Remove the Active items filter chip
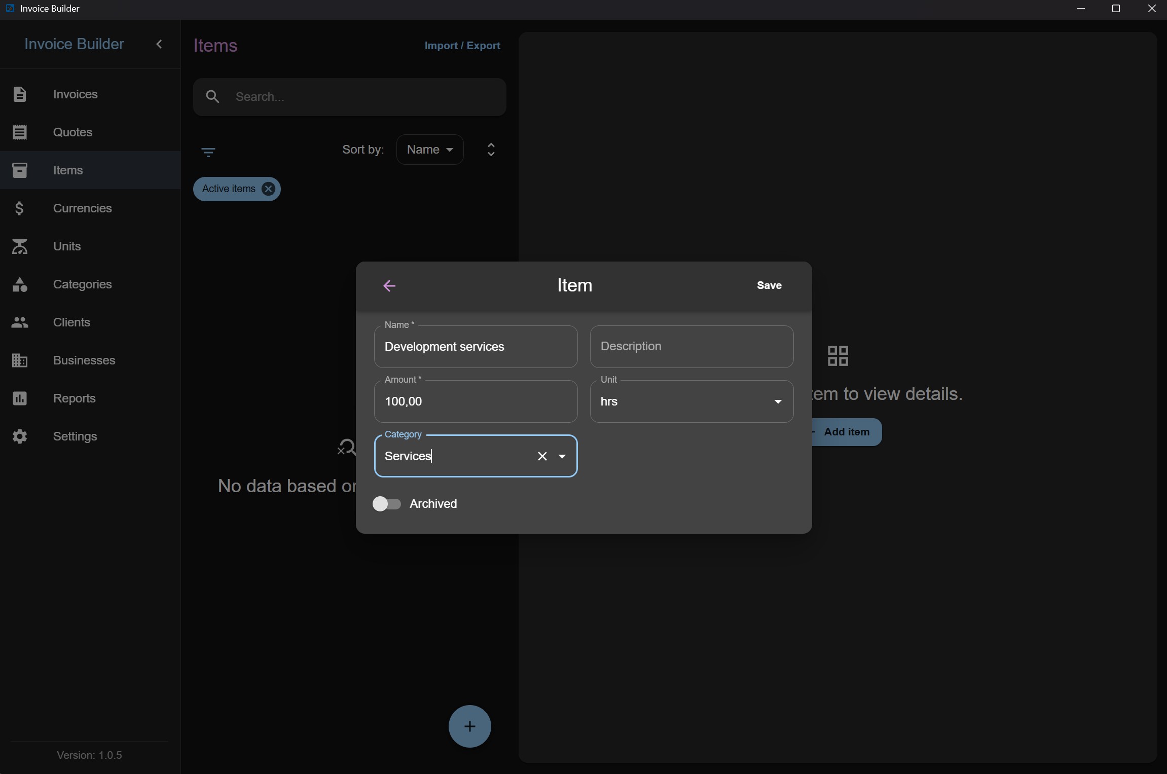The image size is (1167, 774). click(x=268, y=189)
